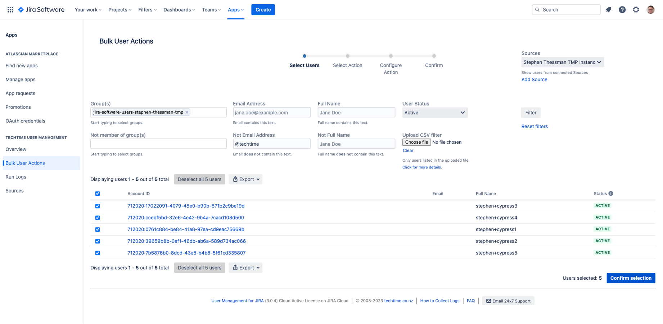Open the notifications icon
The height and width of the screenshot is (324, 663).
pyautogui.click(x=608, y=10)
